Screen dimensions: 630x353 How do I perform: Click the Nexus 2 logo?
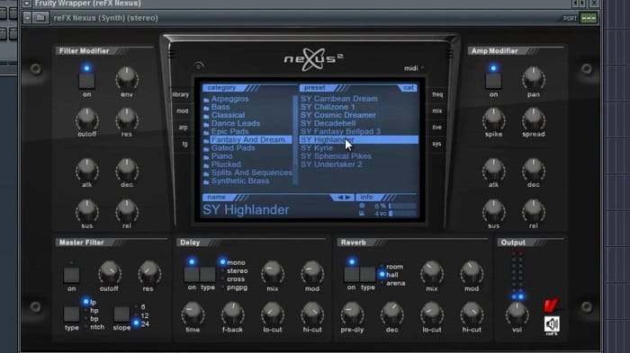click(x=313, y=59)
